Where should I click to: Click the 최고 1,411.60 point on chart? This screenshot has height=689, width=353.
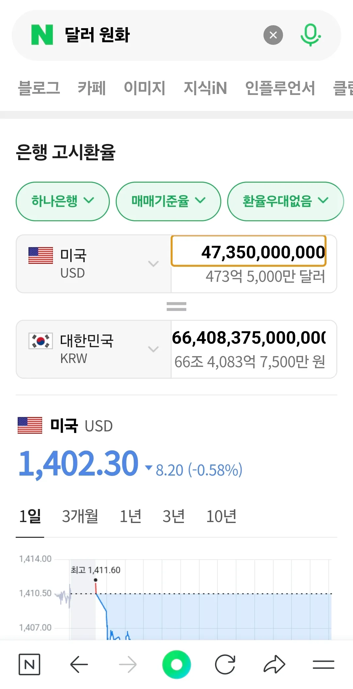click(95, 580)
